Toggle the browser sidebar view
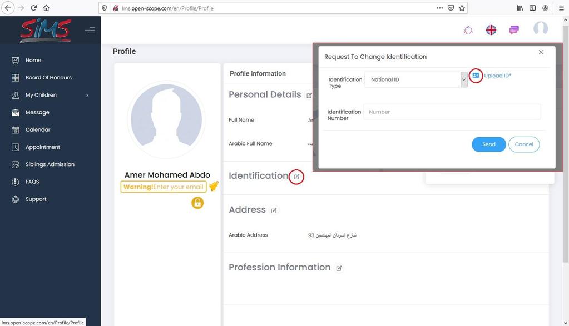The width and height of the screenshot is (569, 326). click(532, 8)
